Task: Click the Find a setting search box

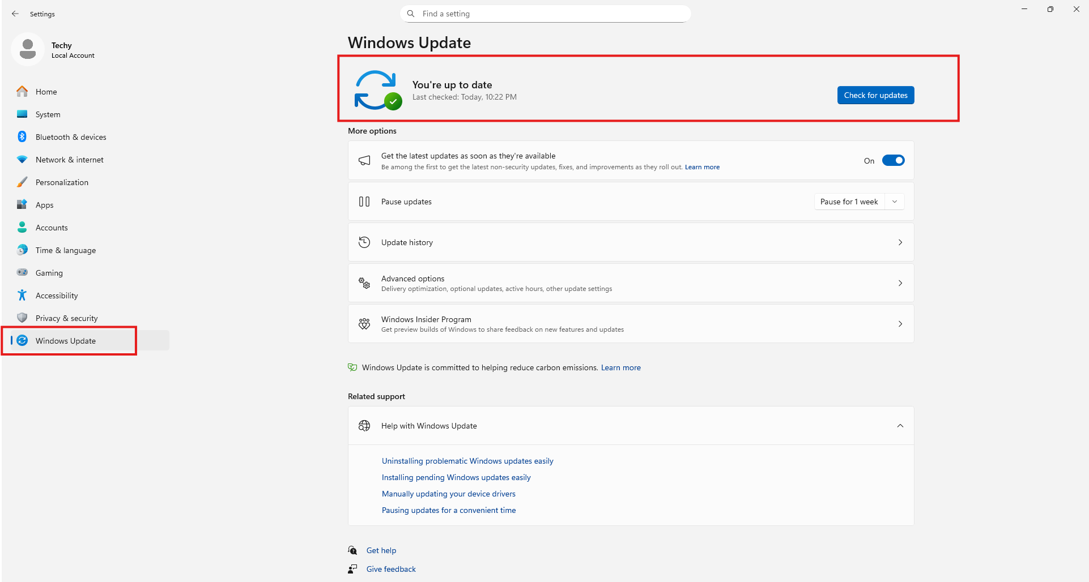Action: [x=545, y=14]
